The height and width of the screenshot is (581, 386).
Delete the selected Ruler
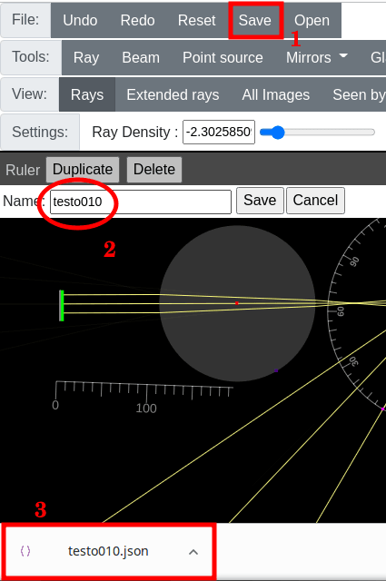tap(154, 170)
